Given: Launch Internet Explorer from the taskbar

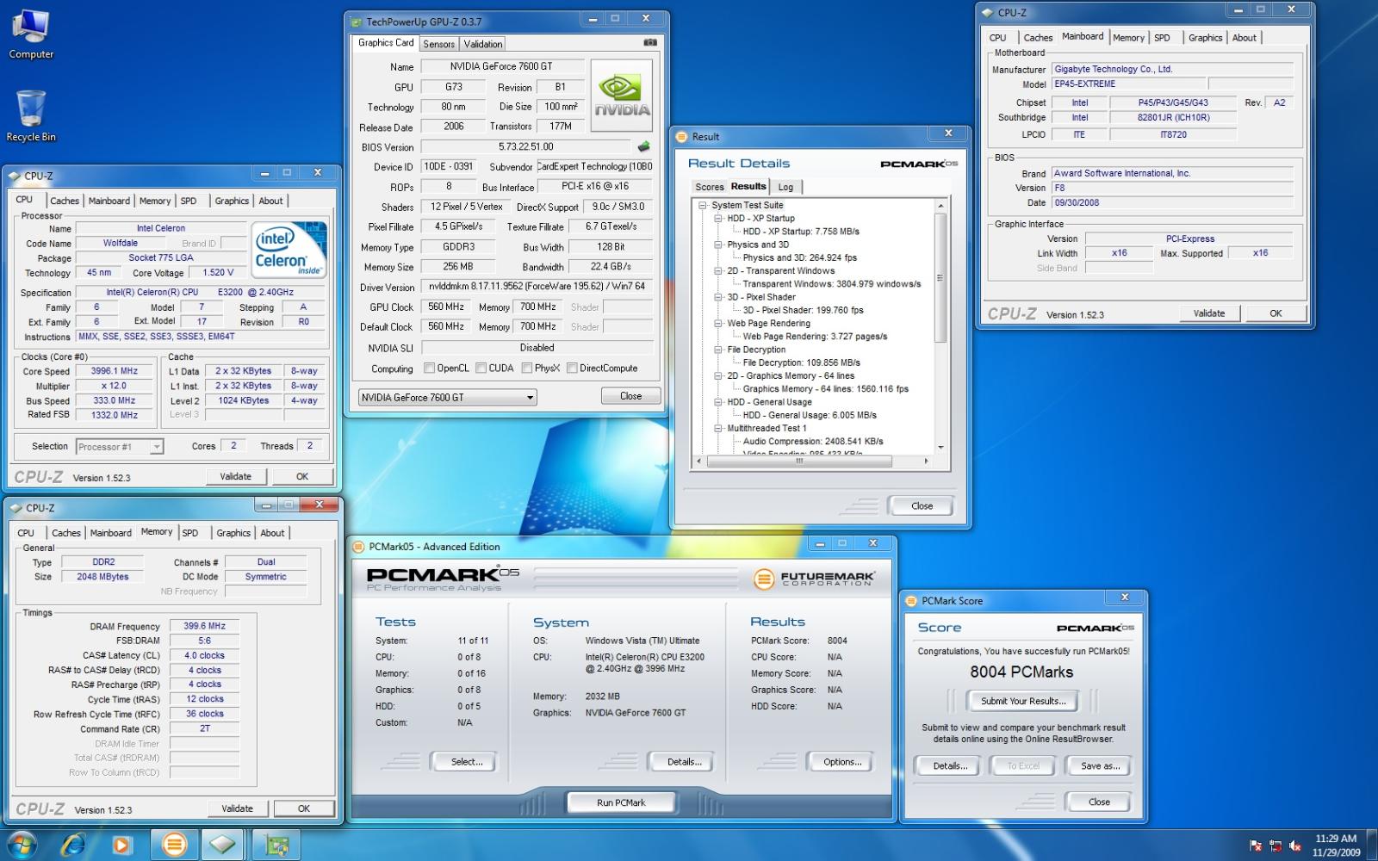Looking at the screenshot, I should point(73,845).
